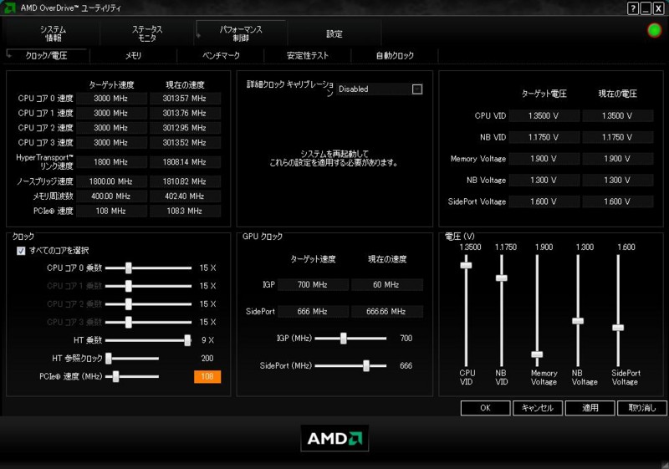Enable the 詳細クロック キャリブレーション checkbox
669x469 pixels.
click(417, 89)
